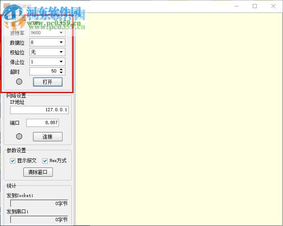Click the serial port status indicator circle
Screen dimensions: 283x226
(19, 81)
